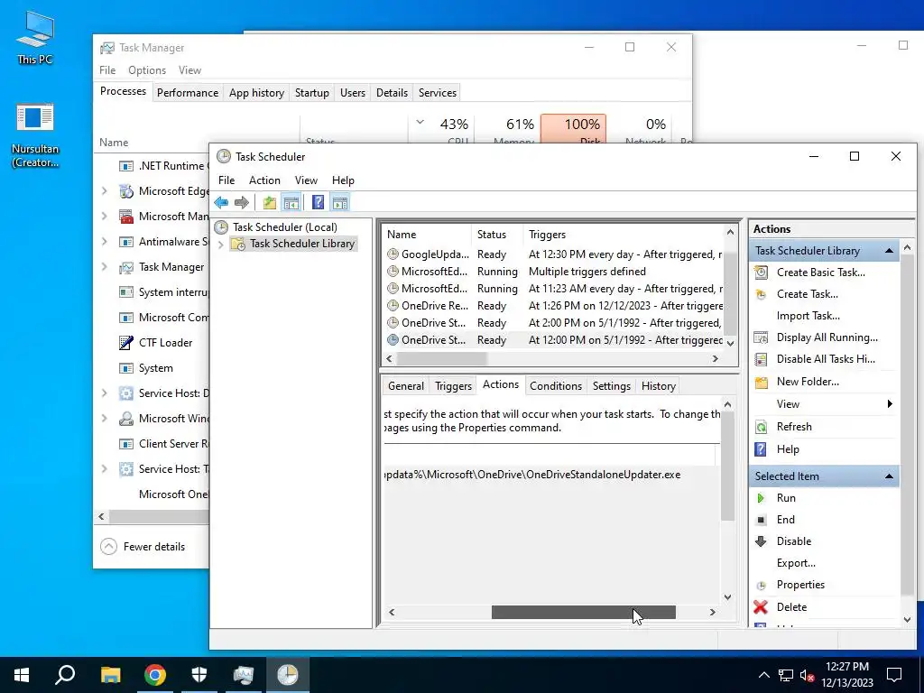Viewport: 924px width, 693px height.
Task: Click muted volume icon in tray
Action: tap(807, 675)
